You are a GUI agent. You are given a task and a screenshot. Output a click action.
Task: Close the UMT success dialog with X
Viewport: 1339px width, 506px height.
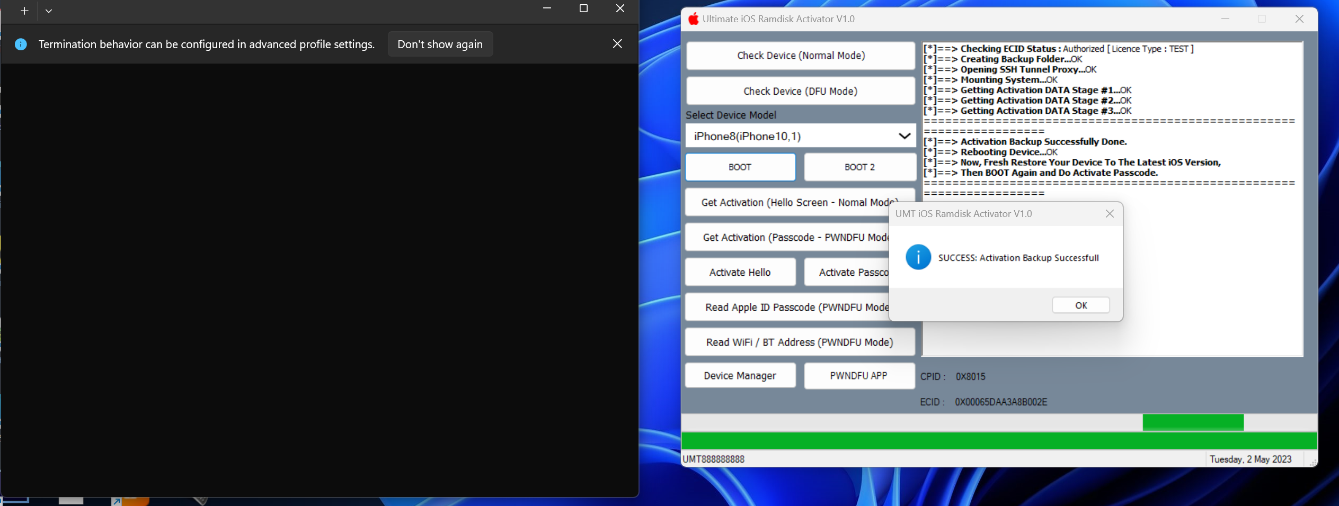click(1110, 214)
